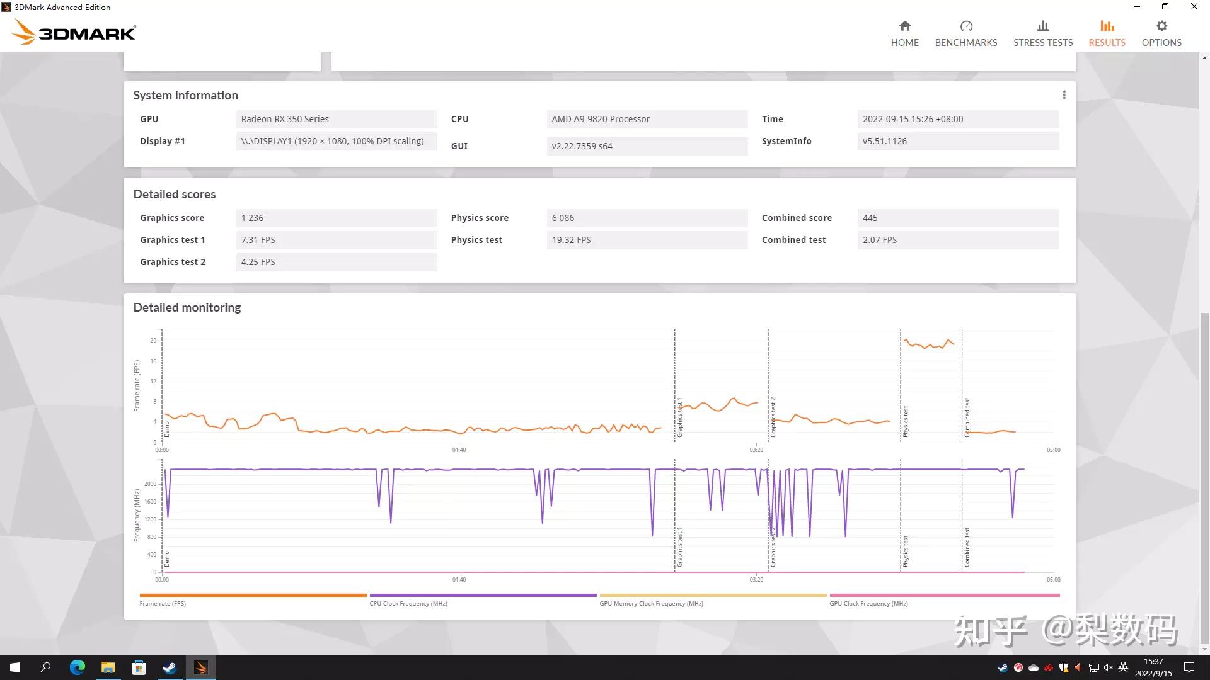This screenshot has width=1210, height=680.
Task: Open the System information three-dot menu
Action: pos(1064,94)
